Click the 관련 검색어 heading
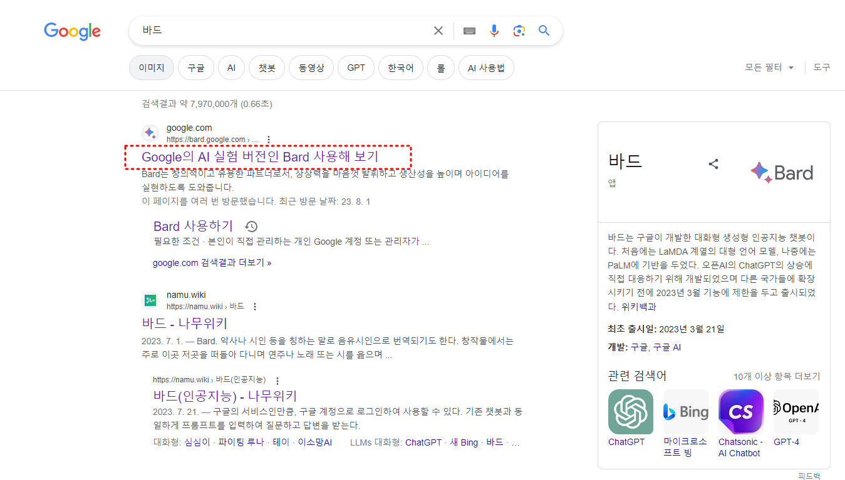Screen dimensions: 845x480 [638, 376]
